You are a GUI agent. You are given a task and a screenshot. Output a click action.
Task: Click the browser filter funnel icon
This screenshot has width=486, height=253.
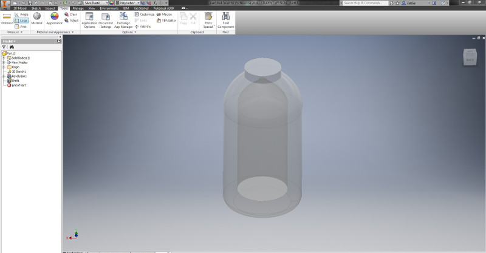[x=4, y=47]
